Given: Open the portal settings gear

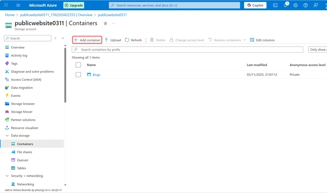Looking at the screenshot, I should (296, 5).
